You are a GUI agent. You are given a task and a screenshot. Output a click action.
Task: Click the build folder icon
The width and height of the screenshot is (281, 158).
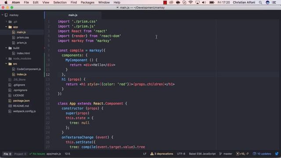(x=10, y=48)
